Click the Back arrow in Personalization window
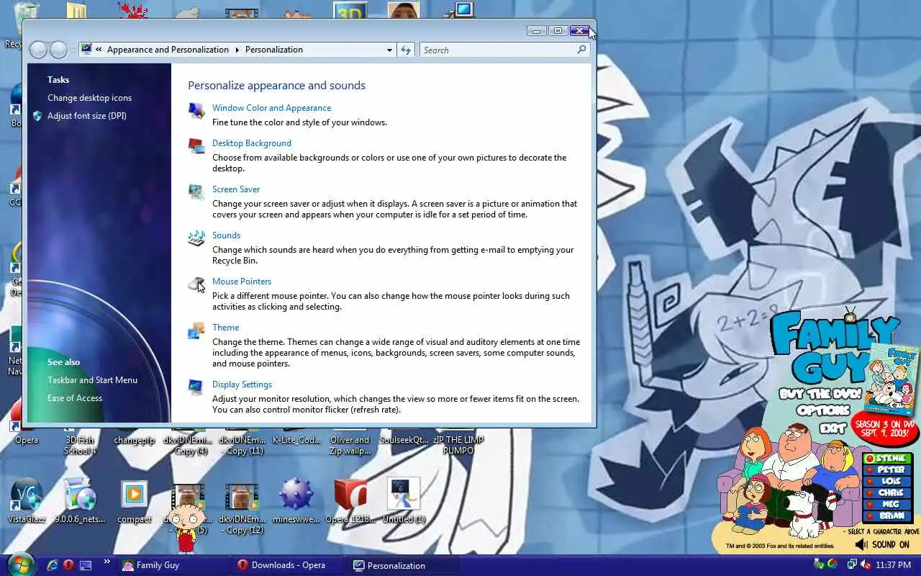 tap(38, 50)
